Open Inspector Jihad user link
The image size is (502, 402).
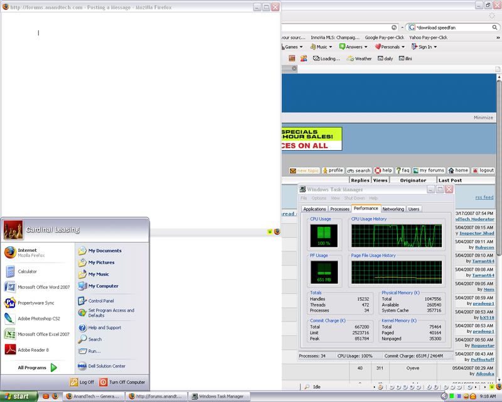coord(477,234)
